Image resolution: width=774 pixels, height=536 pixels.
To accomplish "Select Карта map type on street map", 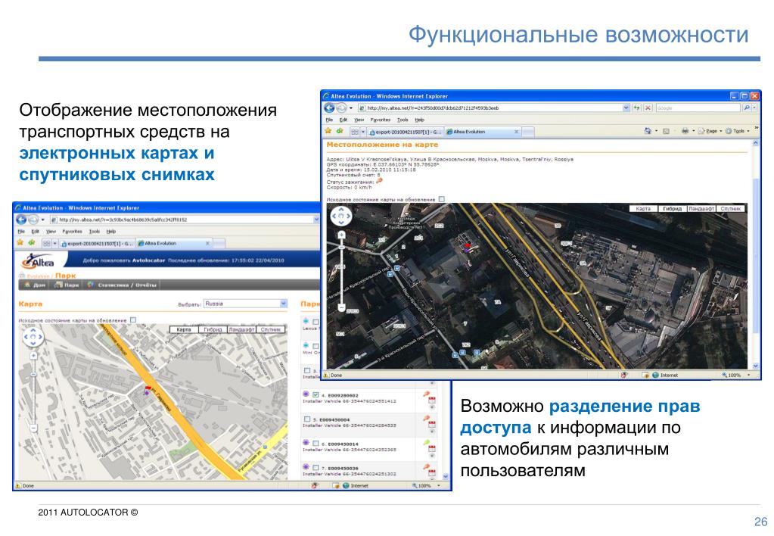I will [x=184, y=329].
